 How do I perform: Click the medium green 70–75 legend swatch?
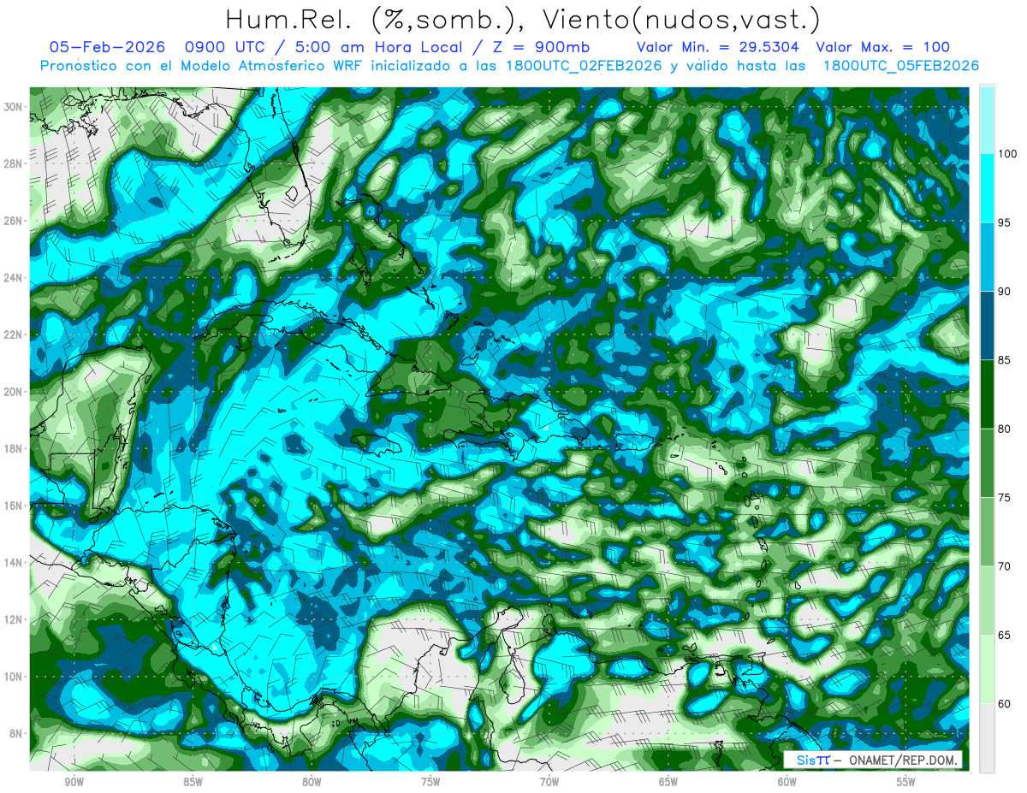987,532
